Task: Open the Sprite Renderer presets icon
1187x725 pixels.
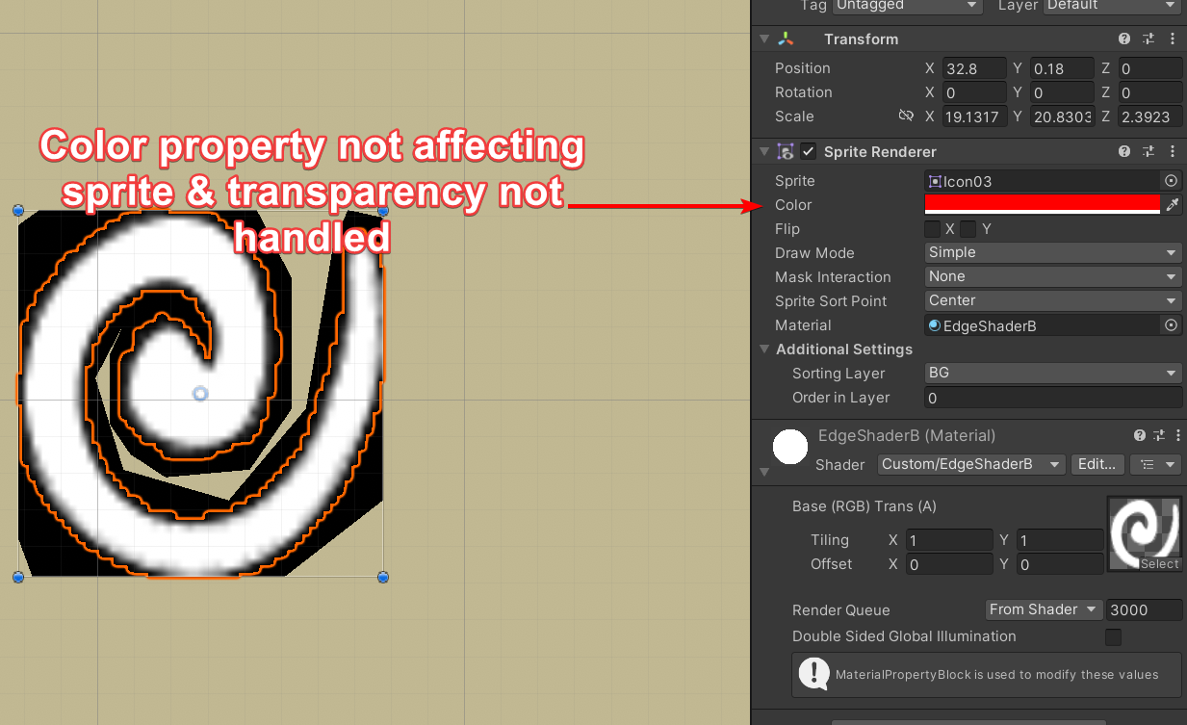Action: [1148, 151]
